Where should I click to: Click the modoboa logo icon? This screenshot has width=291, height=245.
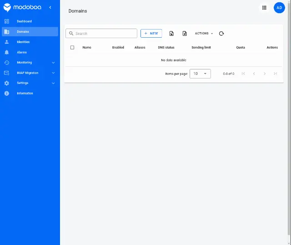(7, 8)
